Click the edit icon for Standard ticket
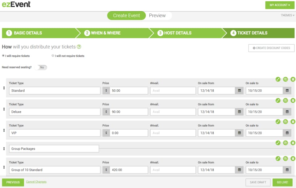This screenshot has height=188, width=296. point(278,79)
